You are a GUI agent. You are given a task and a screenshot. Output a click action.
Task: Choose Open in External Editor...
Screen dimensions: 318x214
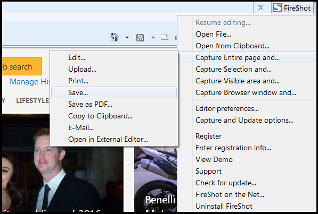[114, 139]
